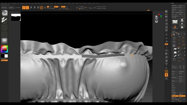The height and width of the screenshot is (105, 187).
Task: Expand the Split section
Action: 173,84
